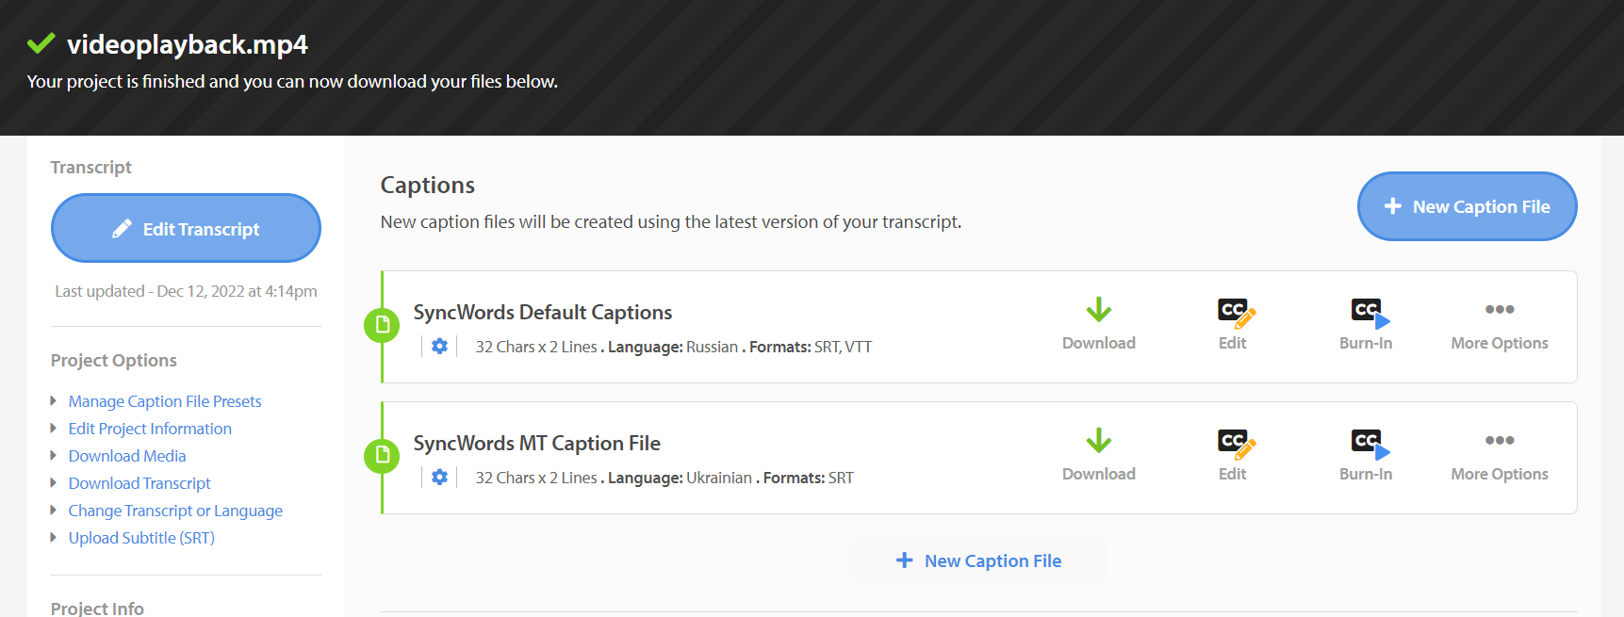Click the SyncWords Default Captions title
The width and height of the screenshot is (1624, 617).
click(x=543, y=312)
